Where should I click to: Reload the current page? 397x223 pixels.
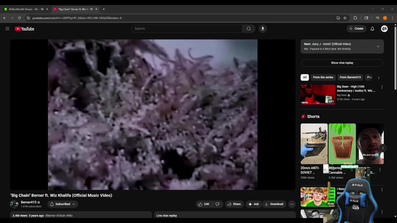(19, 18)
